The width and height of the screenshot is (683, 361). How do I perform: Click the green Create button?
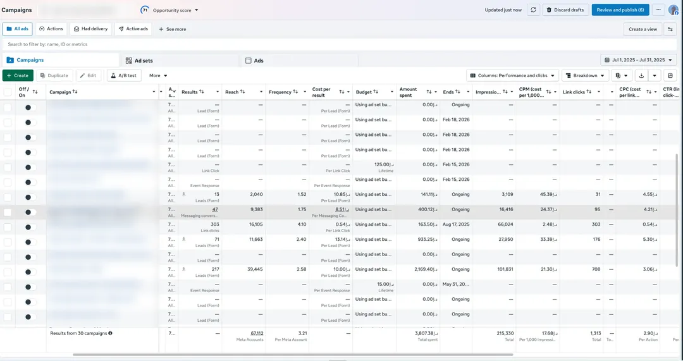click(x=18, y=75)
